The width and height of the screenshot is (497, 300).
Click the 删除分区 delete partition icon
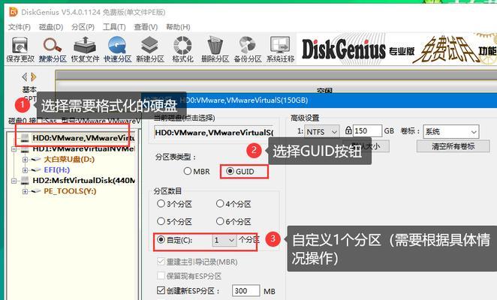215,49
